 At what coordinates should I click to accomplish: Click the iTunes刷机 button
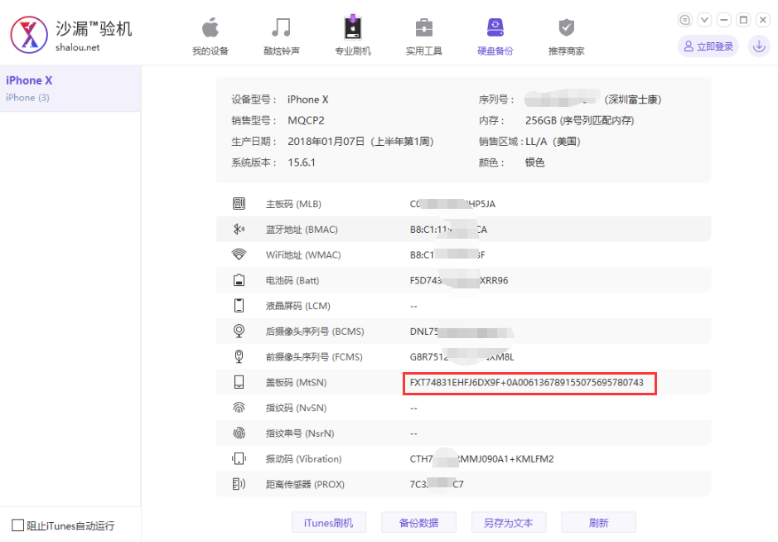328,523
